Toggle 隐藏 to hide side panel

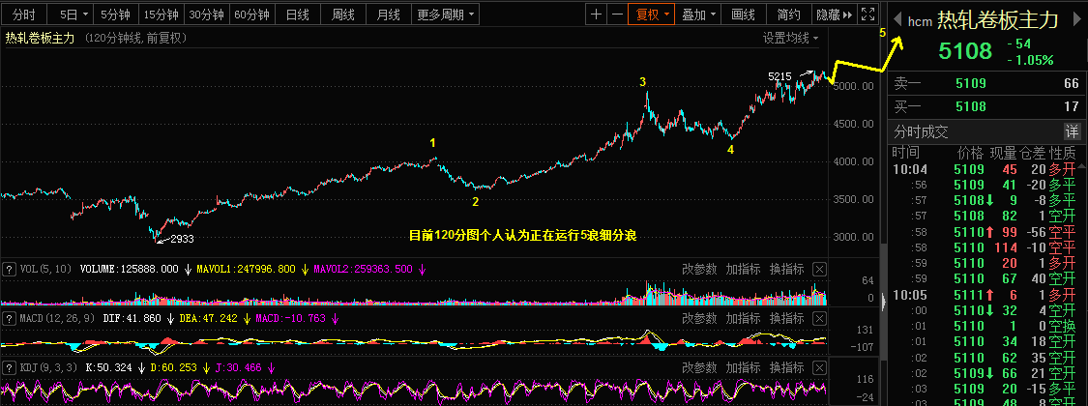tap(833, 14)
